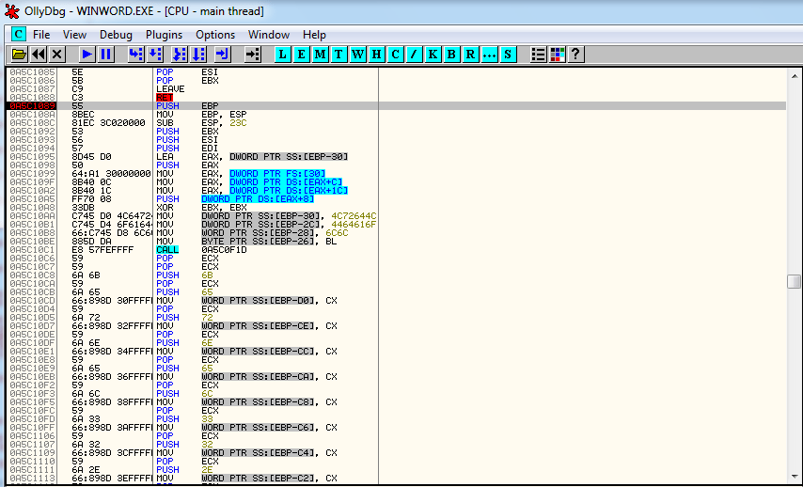Select PUSH EDI at 0A5C1094
803x487 pixels.
(398, 148)
